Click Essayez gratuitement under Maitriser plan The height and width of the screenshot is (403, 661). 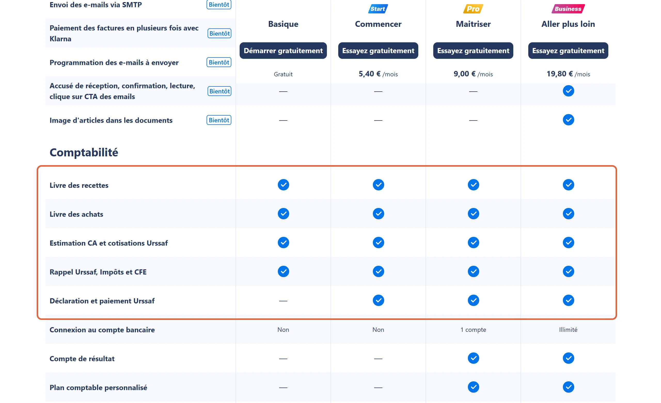473,50
